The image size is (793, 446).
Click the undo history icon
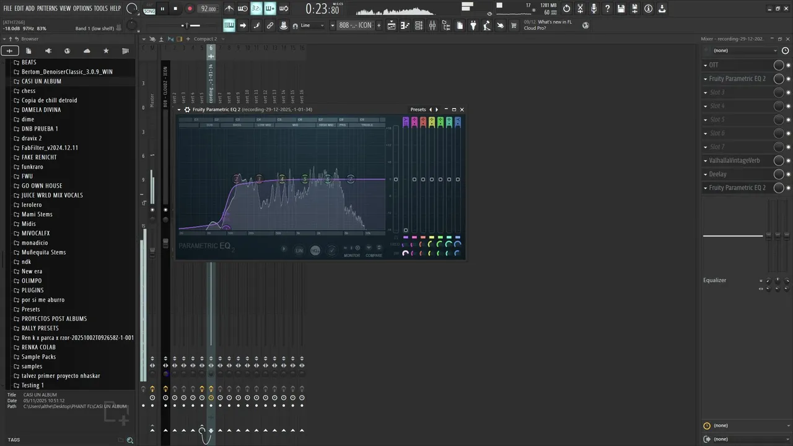(x=566, y=9)
